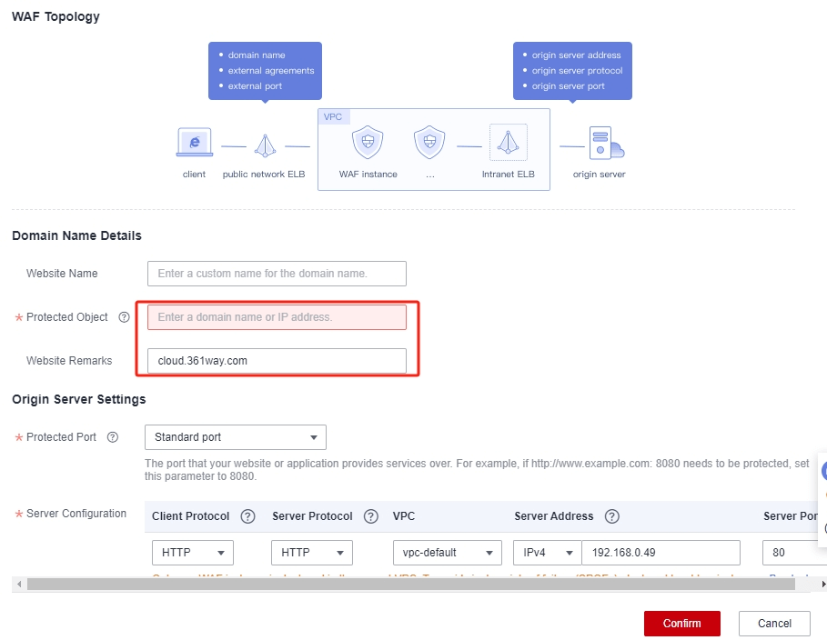The height and width of the screenshot is (640, 827).
Task: Click help icon next to Protected Object
Action: [124, 317]
